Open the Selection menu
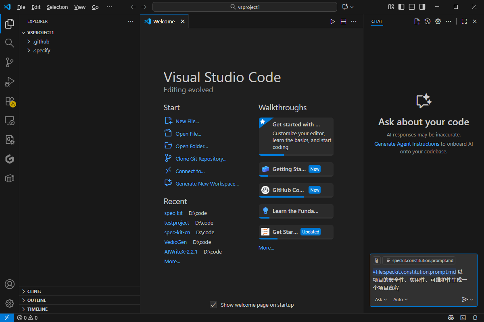The width and height of the screenshot is (484, 322). [57, 7]
